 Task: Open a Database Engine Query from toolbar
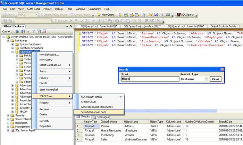point(119,15)
